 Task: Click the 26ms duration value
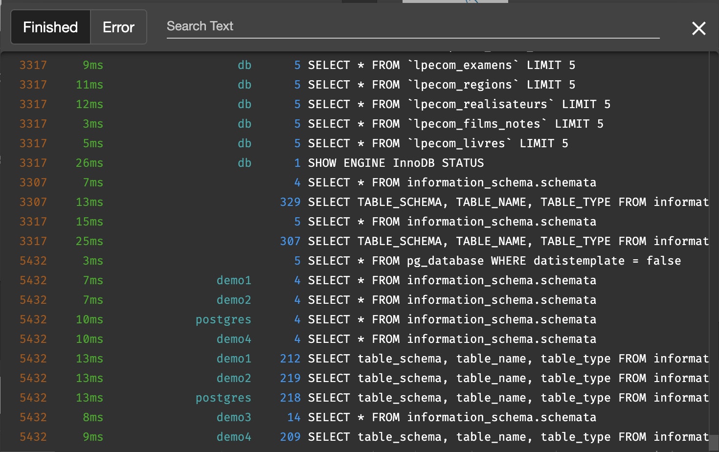90,163
